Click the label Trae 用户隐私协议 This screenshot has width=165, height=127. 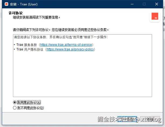pos(30,49)
